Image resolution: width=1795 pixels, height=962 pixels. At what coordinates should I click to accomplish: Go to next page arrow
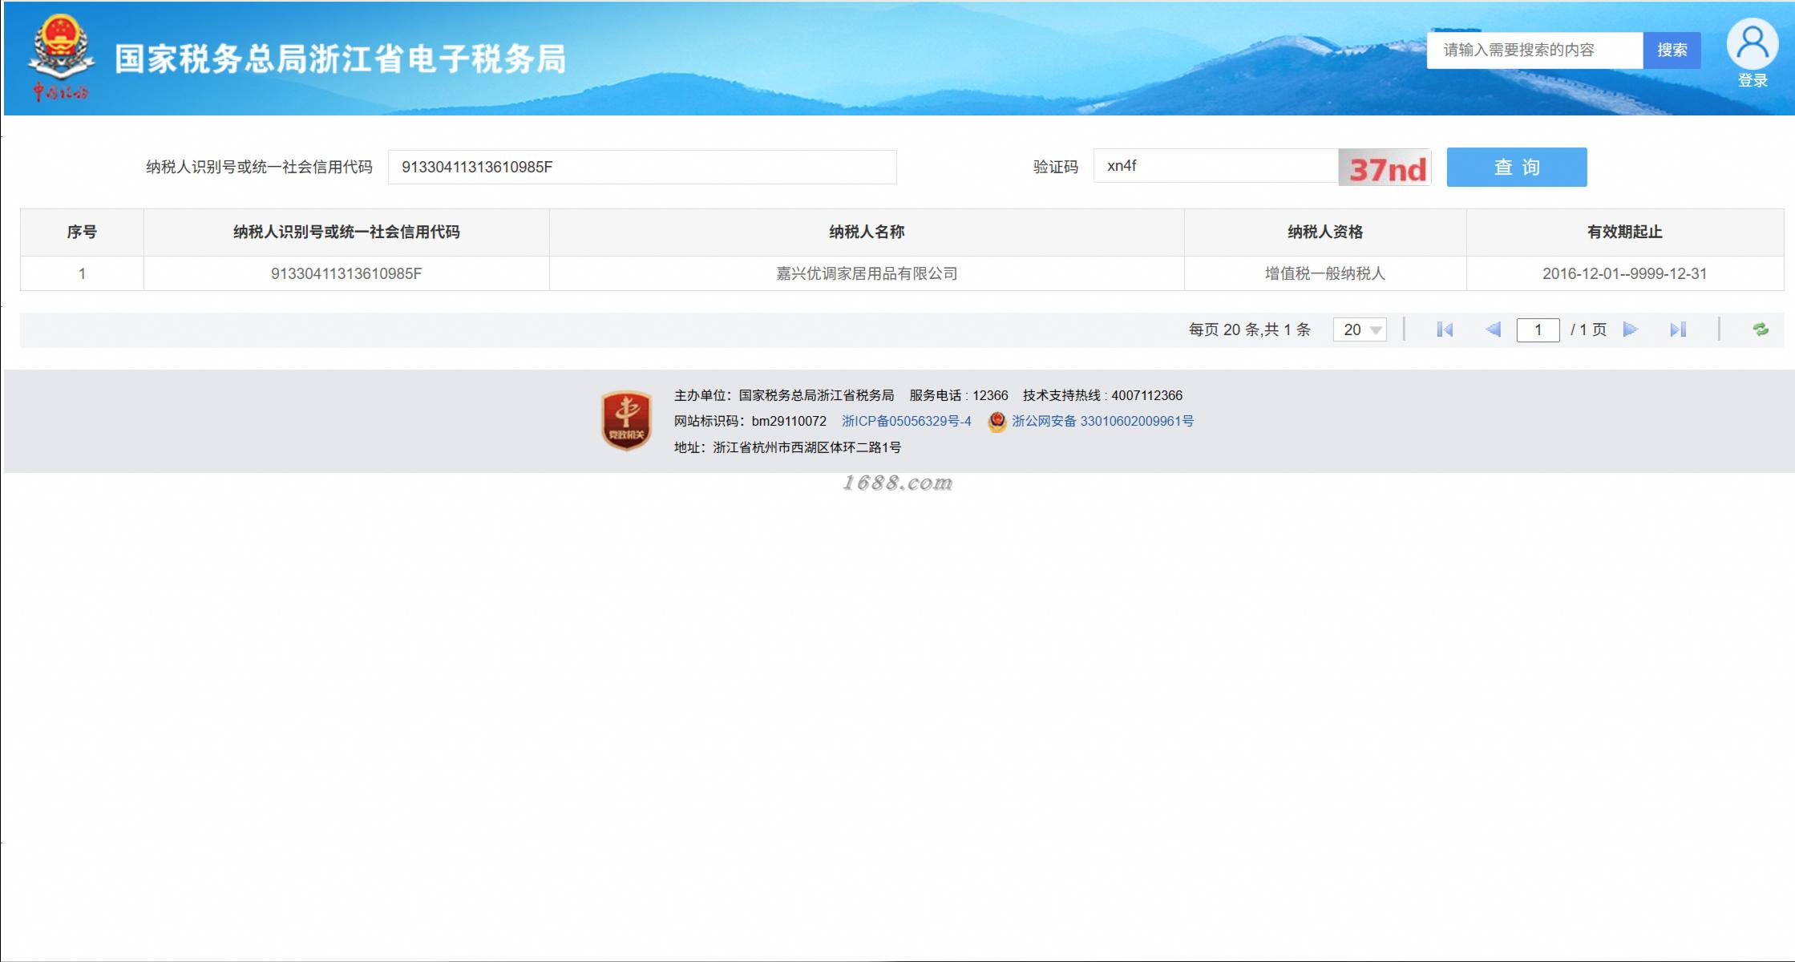[1630, 329]
